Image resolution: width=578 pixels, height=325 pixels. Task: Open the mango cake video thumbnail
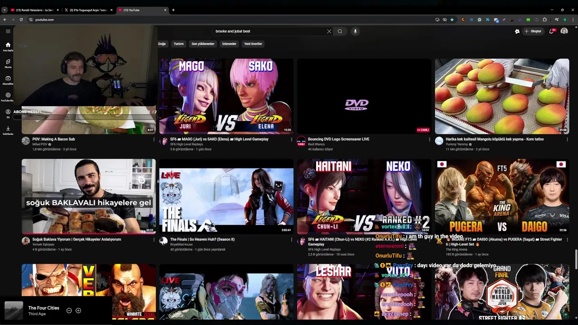(502, 96)
